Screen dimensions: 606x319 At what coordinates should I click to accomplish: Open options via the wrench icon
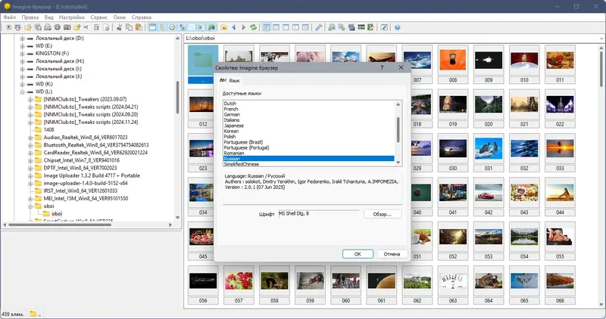(x=318, y=27)
